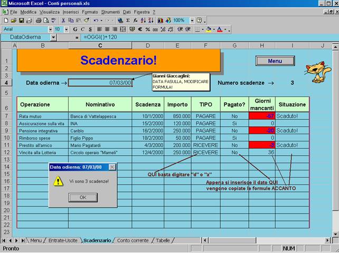Click the Print icon in toolbar
Image resolution: width=339 pixels, height=253 pixels.
[39, 21]
